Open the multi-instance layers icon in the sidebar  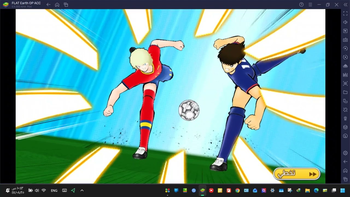point(345,127)
